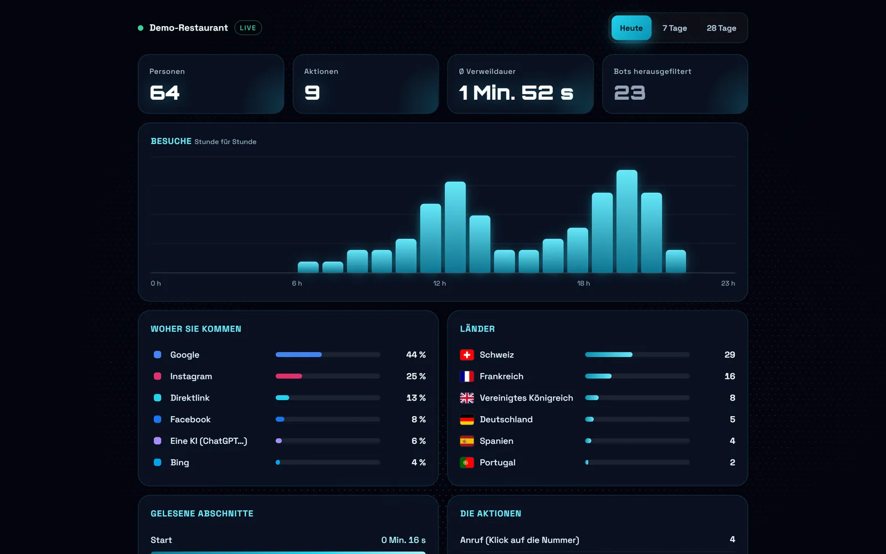Click the BESUCHE chart heading
Viewport: 886px width, 554px height.
click(171, 141)
